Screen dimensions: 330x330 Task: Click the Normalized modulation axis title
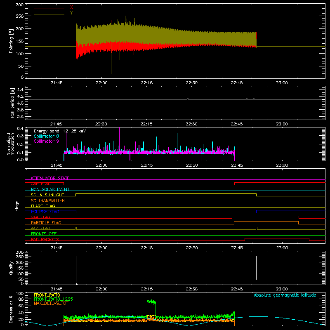point(10,144)
